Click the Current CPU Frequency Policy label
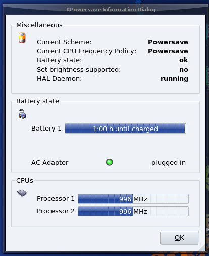Screen dimensions: 209x256 pyautogui.click(x=86, y=51)
